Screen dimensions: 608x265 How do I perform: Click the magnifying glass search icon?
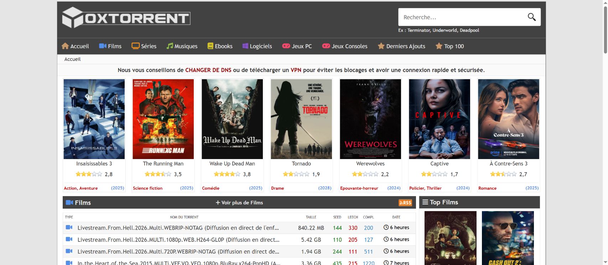pos(531,17)
